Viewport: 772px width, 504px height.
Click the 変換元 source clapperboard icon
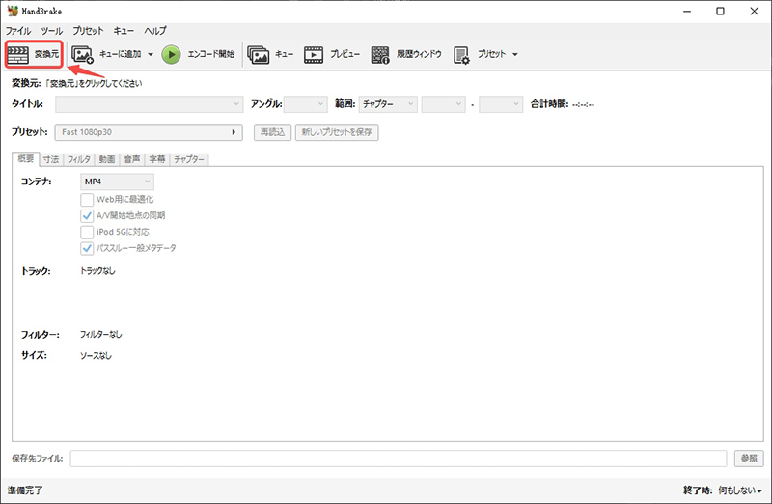click(17, 54)
